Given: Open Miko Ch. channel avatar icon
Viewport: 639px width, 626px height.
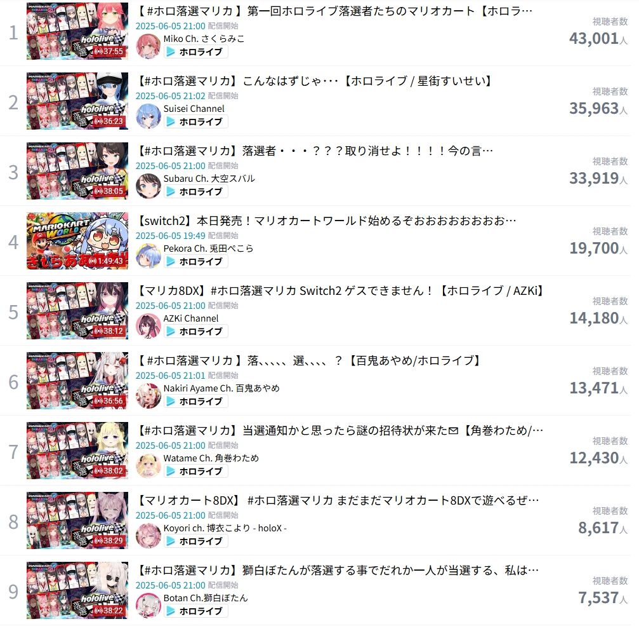Looking at the screenshot, I should pyautogui.click(x=148, y=46).
